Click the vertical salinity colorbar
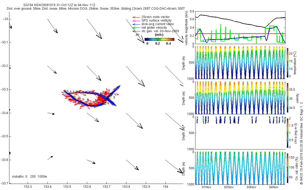This screenshot has width=305, height=190. tap(287, 97)
